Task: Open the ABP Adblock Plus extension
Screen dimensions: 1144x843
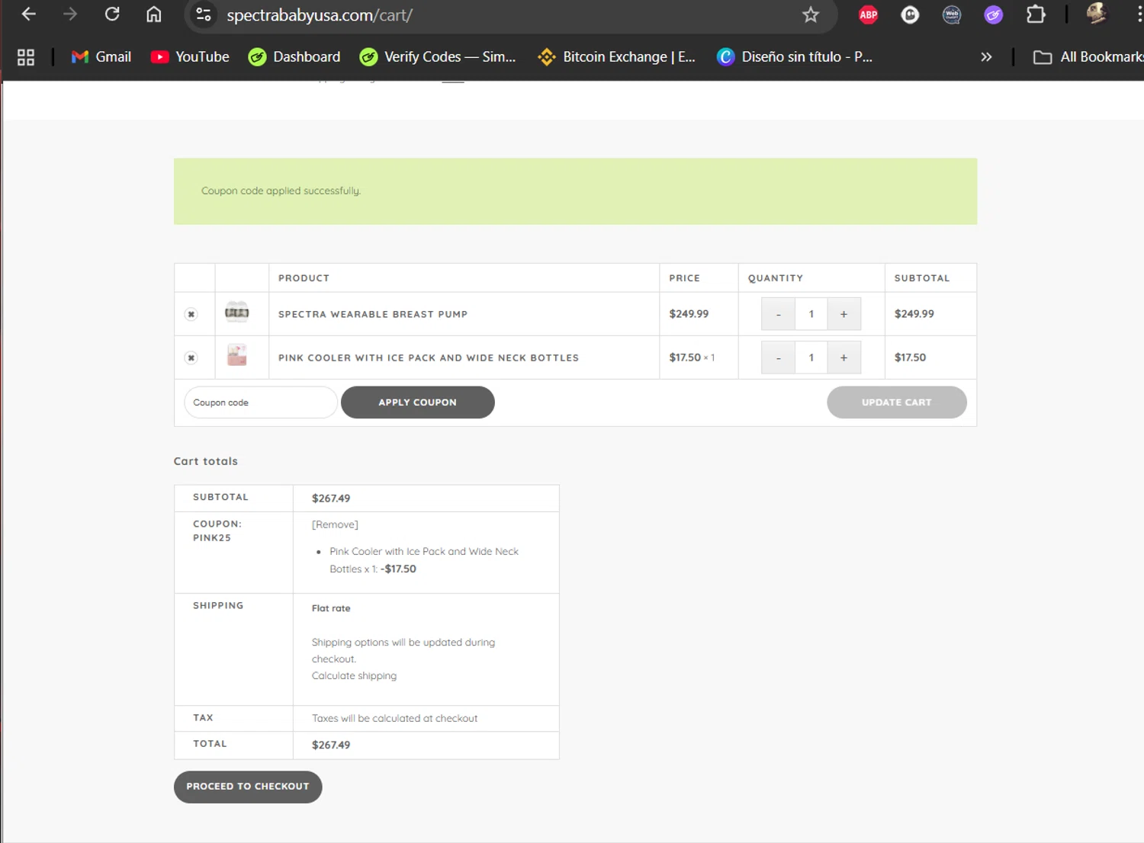Action: pyautogui.click(x=868, y=14)
